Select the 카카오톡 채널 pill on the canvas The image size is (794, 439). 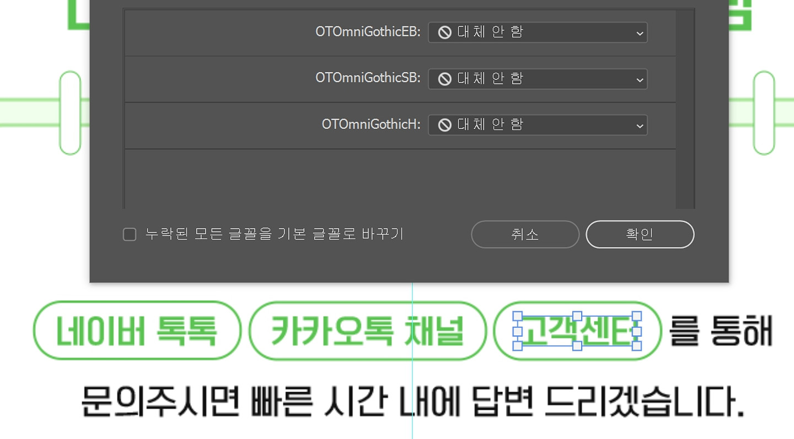pos(367,331)
